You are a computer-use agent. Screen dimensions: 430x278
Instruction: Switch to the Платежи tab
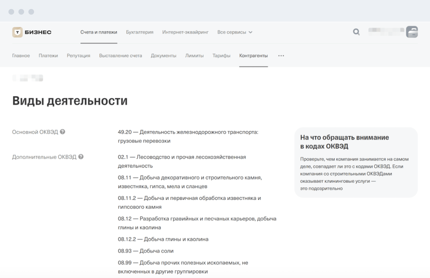(x=48, y=56)
